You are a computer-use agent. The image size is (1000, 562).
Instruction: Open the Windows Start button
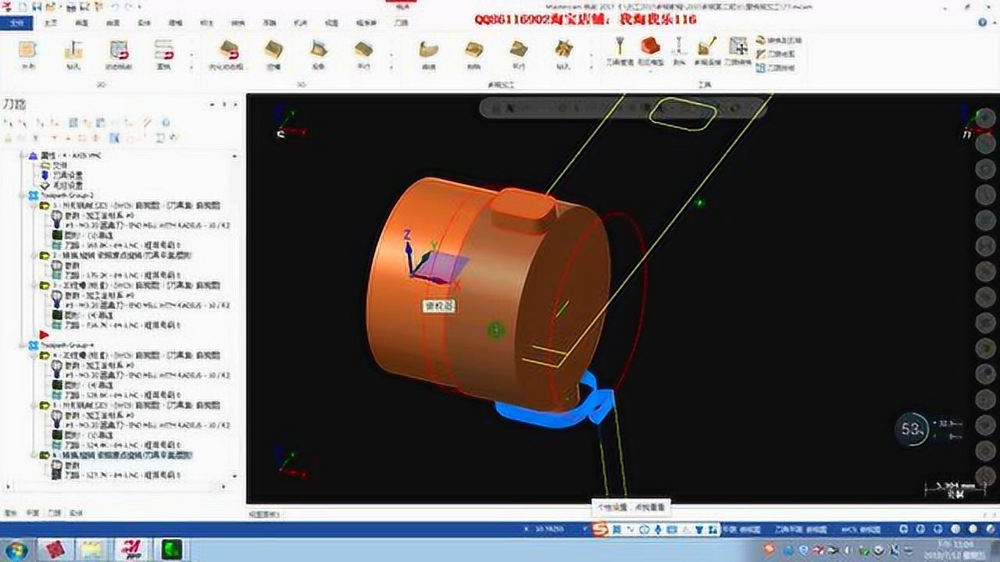pos(16,550)
